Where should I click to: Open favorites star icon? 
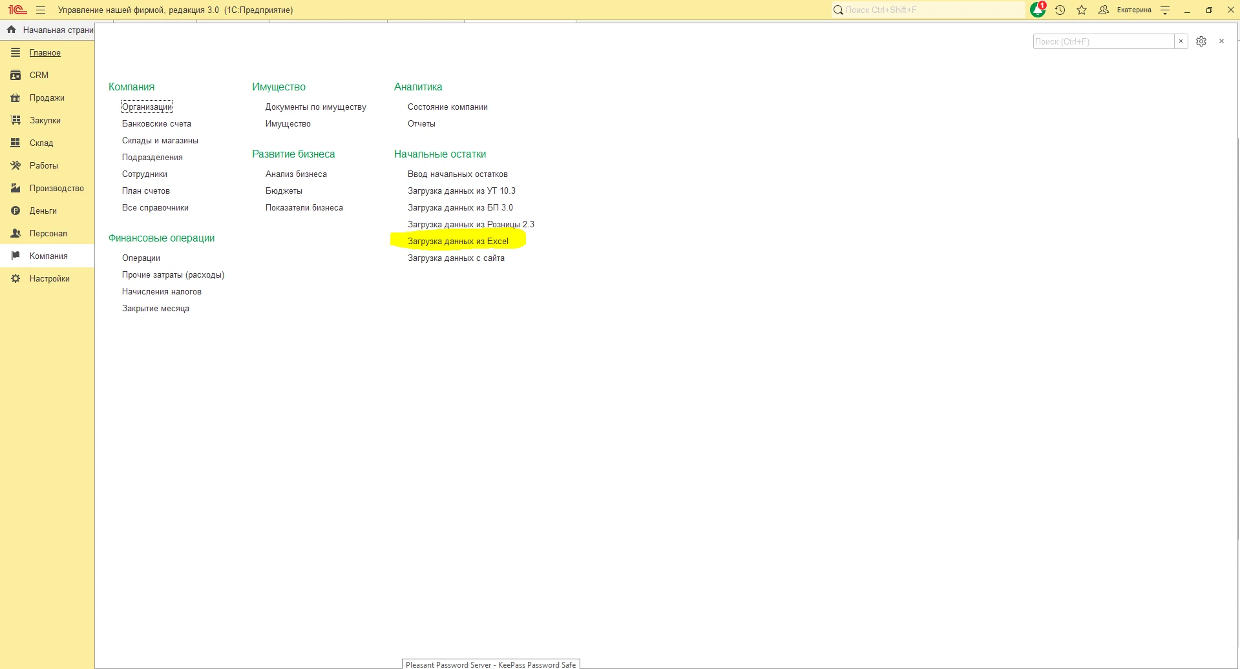[x=1082, y=10]
